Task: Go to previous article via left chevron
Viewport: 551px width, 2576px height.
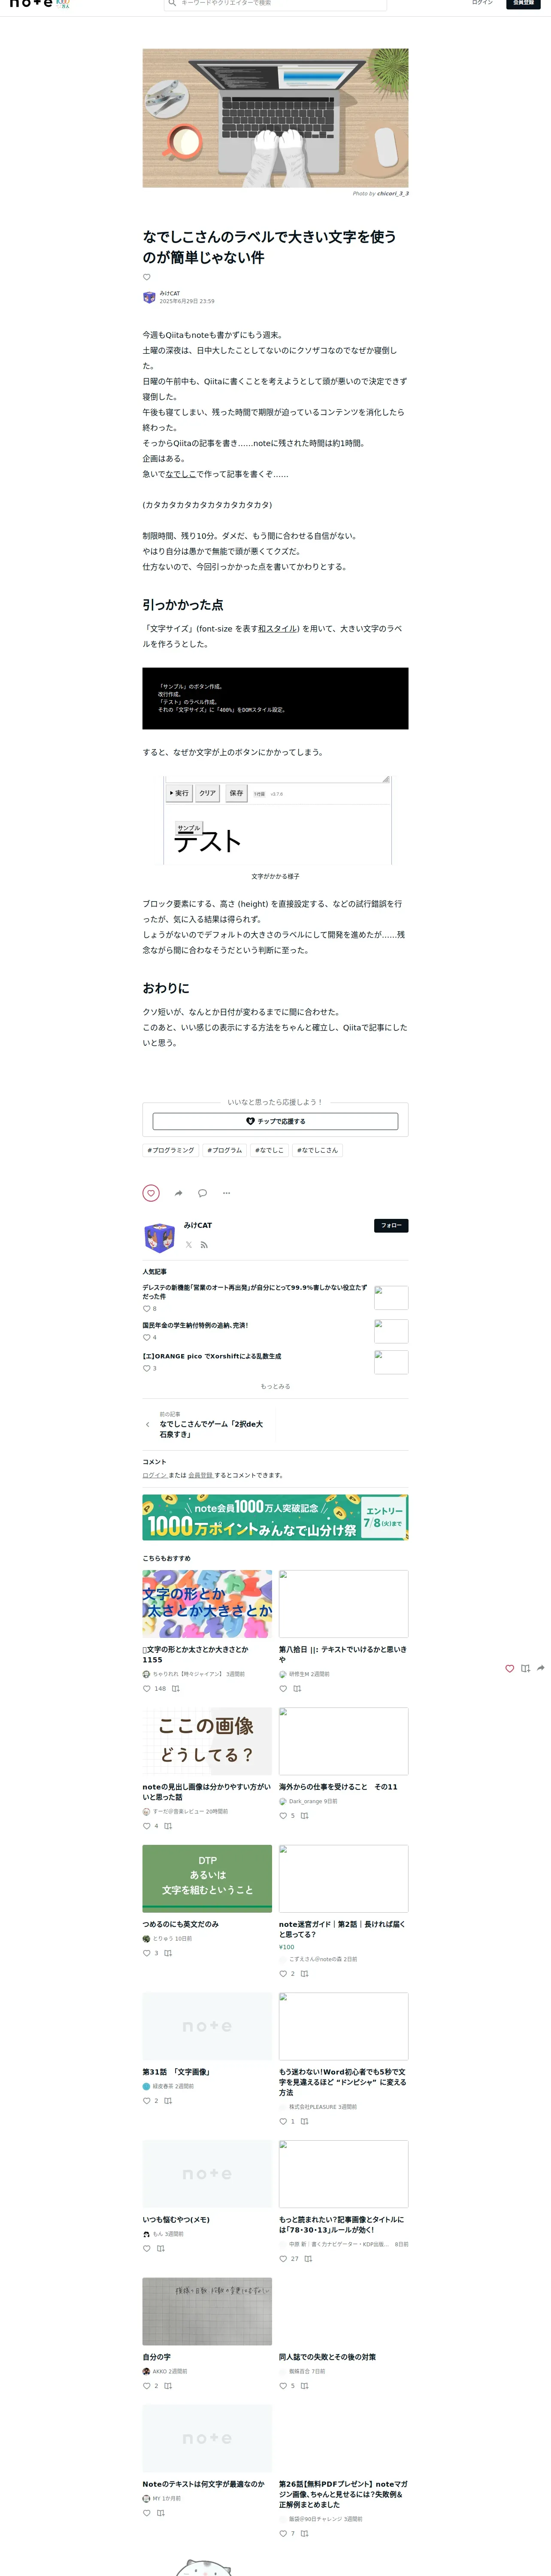Action: pos(148,1425)
